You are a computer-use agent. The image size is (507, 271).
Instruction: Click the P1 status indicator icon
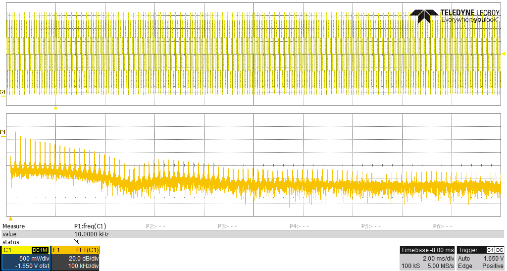76,242
